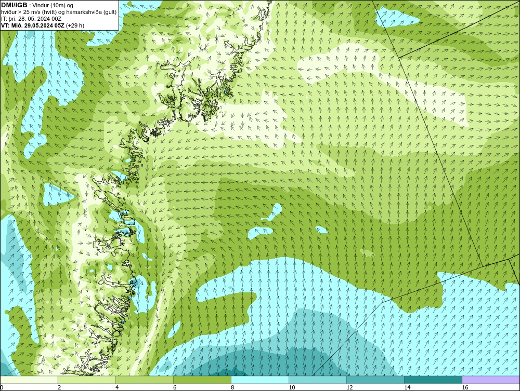The image size is (520, 391).
Task: Click the 14-16 m/s dark teal swatch
Action: coord(433,380)
